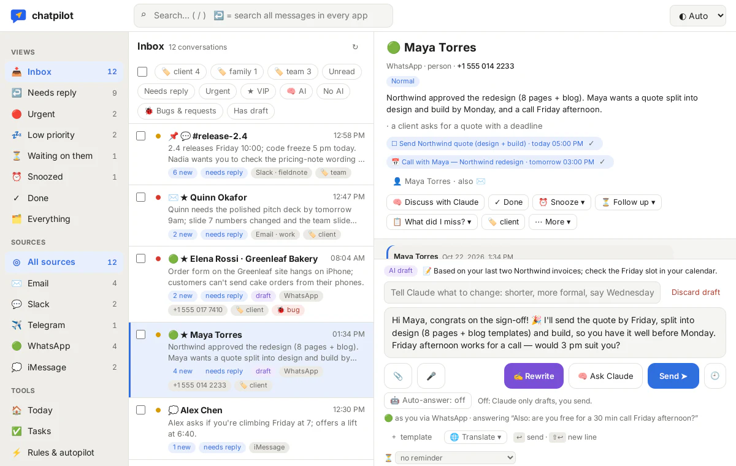
Task: Open the Snoozed view
Action: pyautogui.click(x=64, y=177)
